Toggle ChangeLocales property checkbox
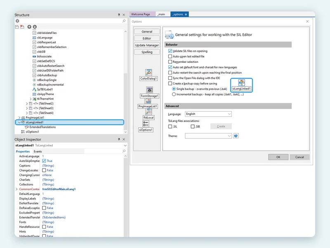Image resolution: width=330 pixels, height=248 pixels. coord(44,170)
